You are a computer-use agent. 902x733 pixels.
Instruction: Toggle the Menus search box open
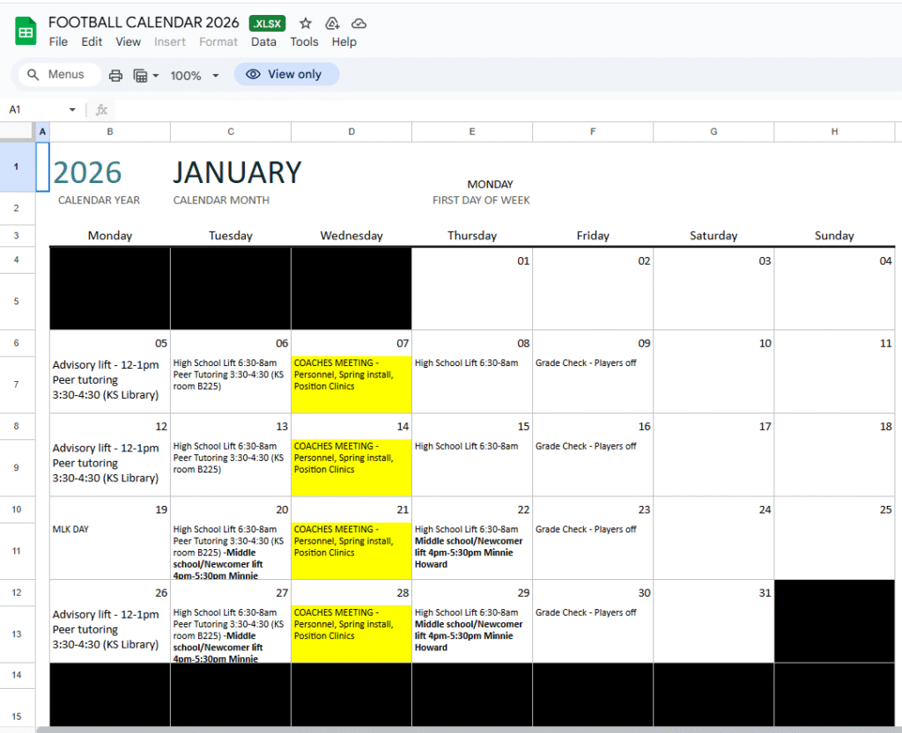59,75
